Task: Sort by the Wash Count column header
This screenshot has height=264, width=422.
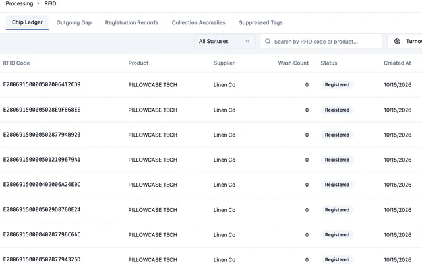Action: tap(293, 63)
